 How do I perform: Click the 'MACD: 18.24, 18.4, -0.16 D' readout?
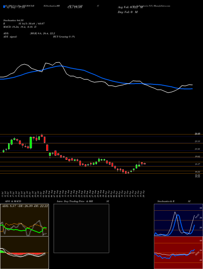point(19,27)
